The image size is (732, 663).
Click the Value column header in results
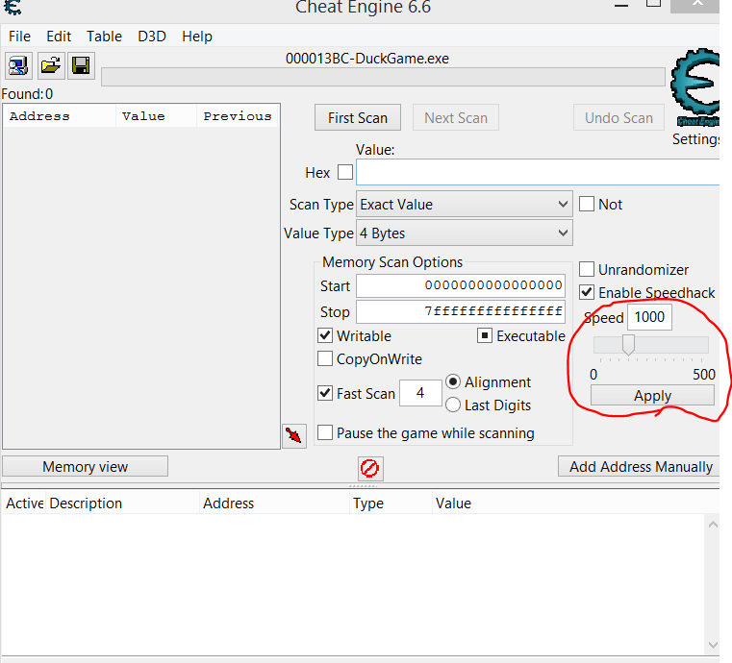(157, 115)
